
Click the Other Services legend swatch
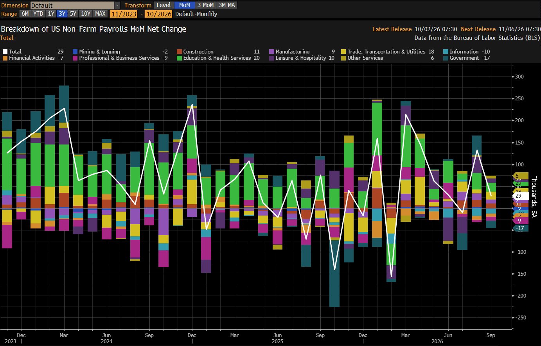[x=343, y=58]
